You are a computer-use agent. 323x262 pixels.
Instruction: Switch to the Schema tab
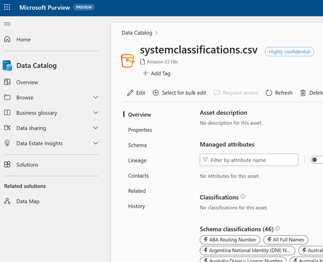pos(137,145)
